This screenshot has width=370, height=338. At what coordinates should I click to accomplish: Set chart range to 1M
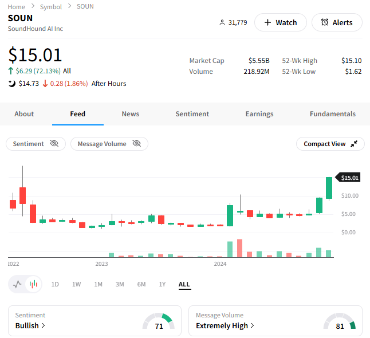[98, 284]
